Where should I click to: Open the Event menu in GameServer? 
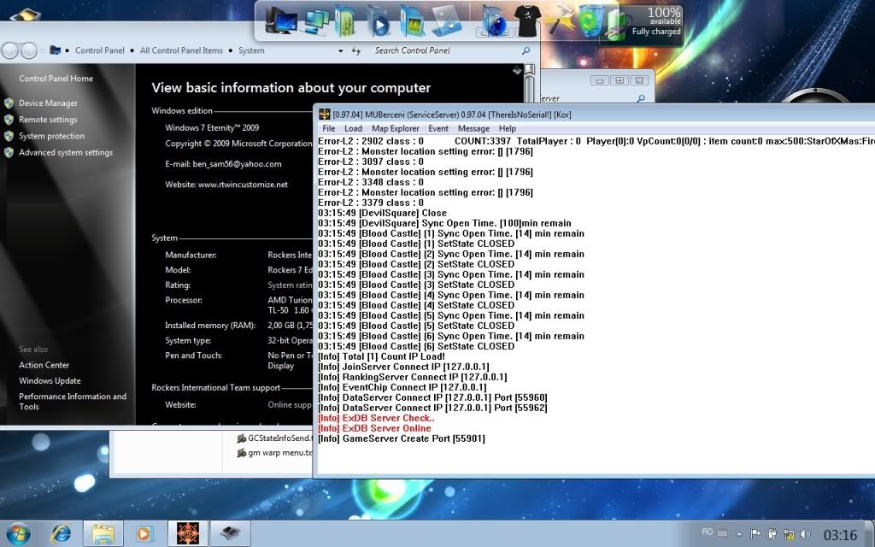click(438, 128)
